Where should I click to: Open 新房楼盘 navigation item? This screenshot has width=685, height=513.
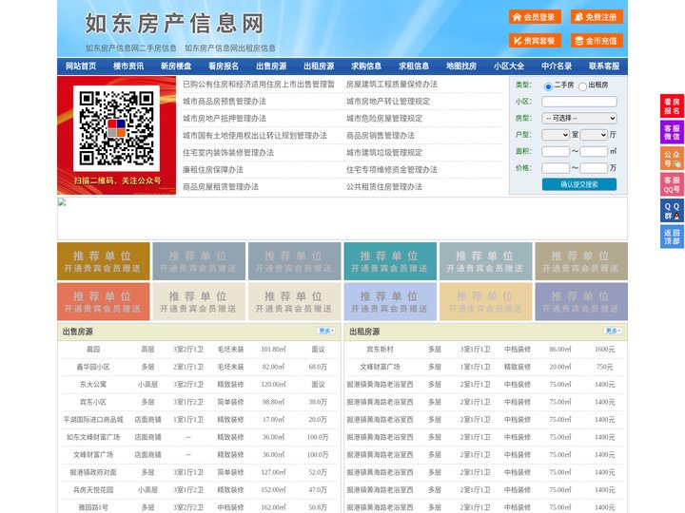(x=176, y=66)
